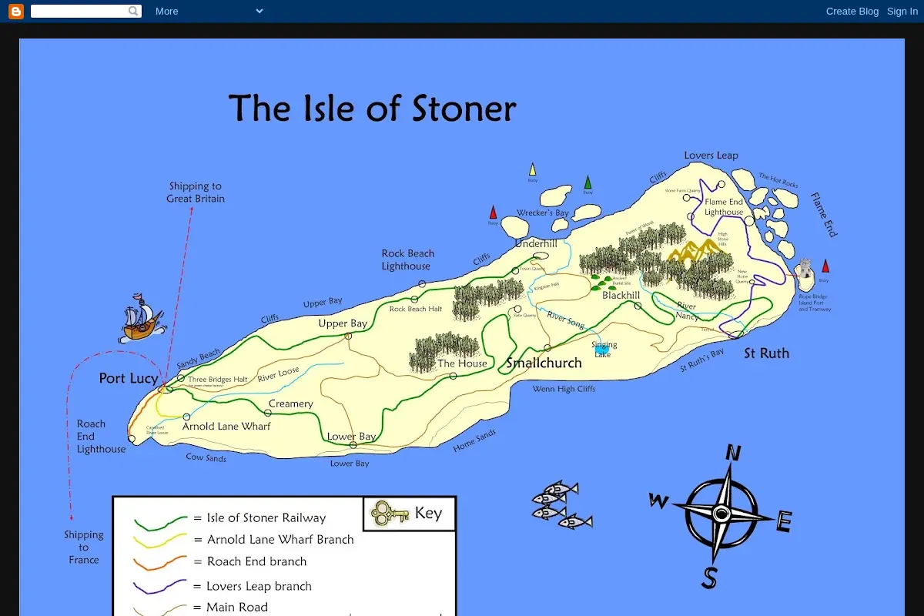Click the yellow Arnold Lane Wharf Branch legend line
Viewport: 924px width, 616px height.
pos(160,541)
